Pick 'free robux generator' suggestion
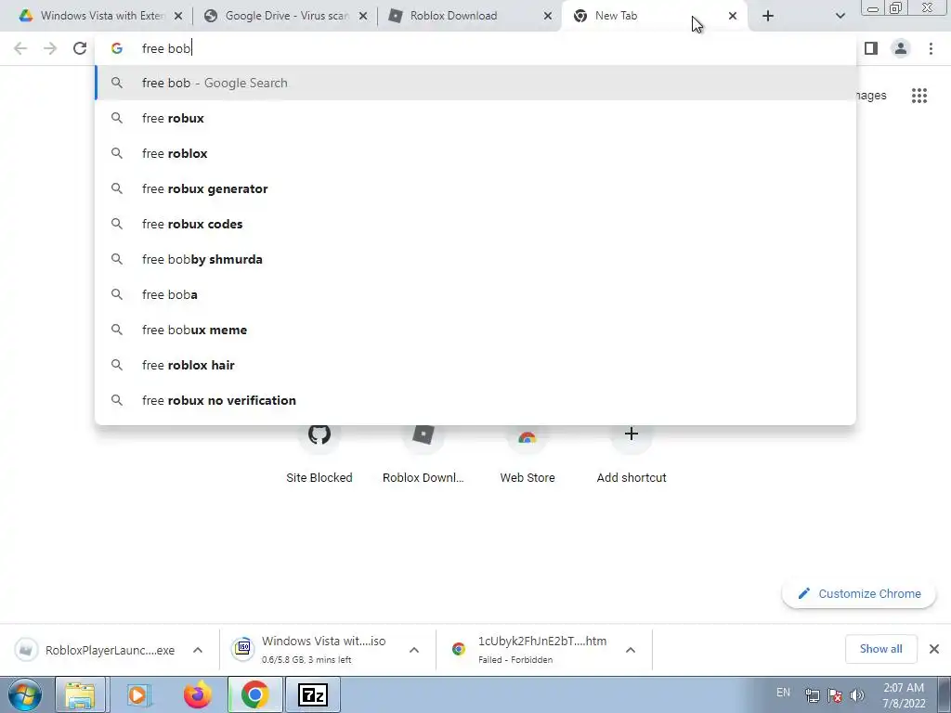This screenshot has width=951, height=713. pos(475,188)
